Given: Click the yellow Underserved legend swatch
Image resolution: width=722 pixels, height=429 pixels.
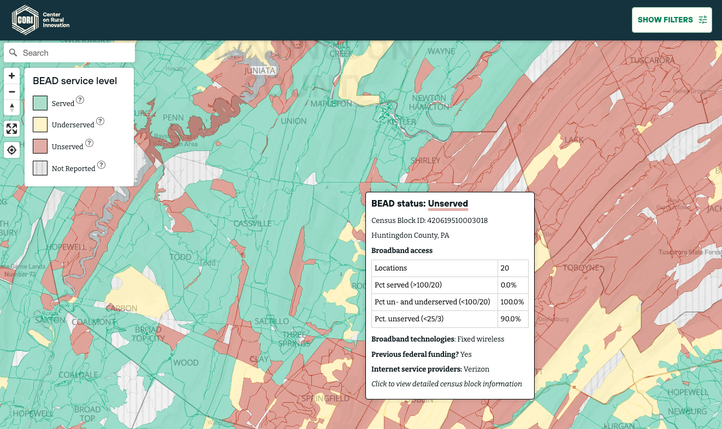Looking at the screenshot, I should click(40, 125).
